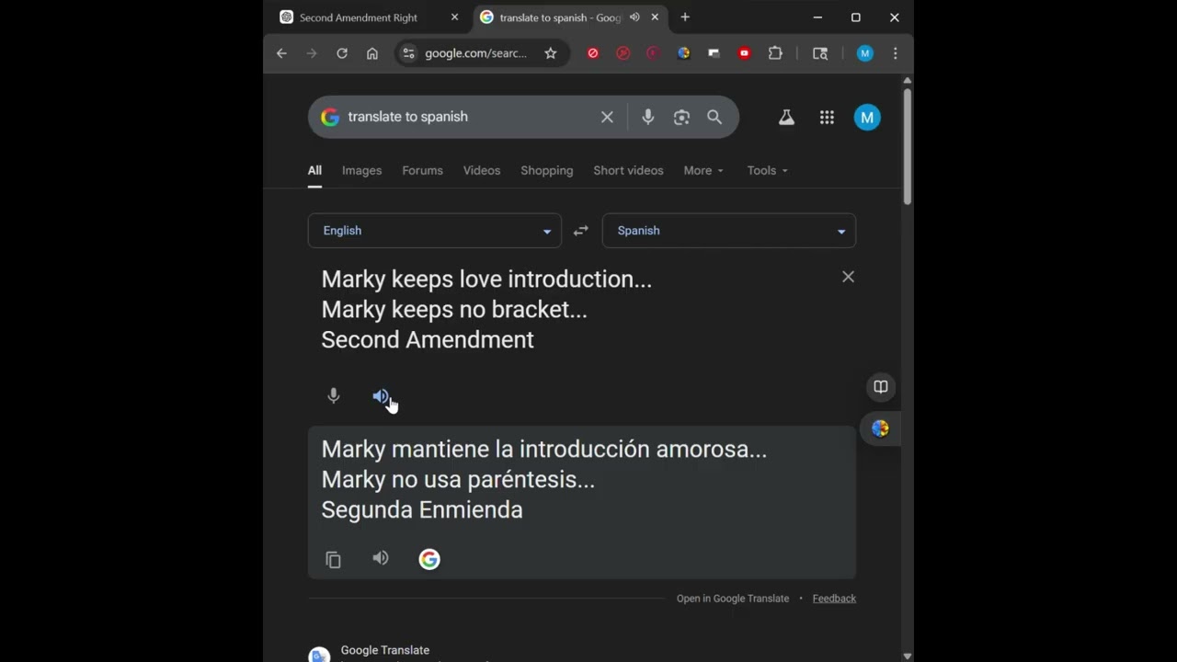Clear the search box text
Viewport: 1177px width, 662px height.
coord(607,117)
